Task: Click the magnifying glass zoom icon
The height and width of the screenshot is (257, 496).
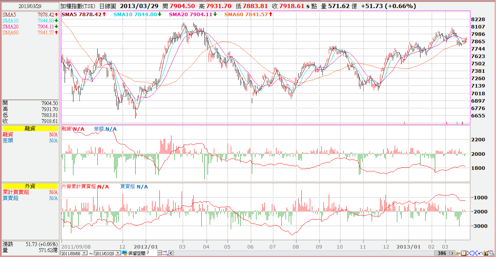Action: pos(492,253)
